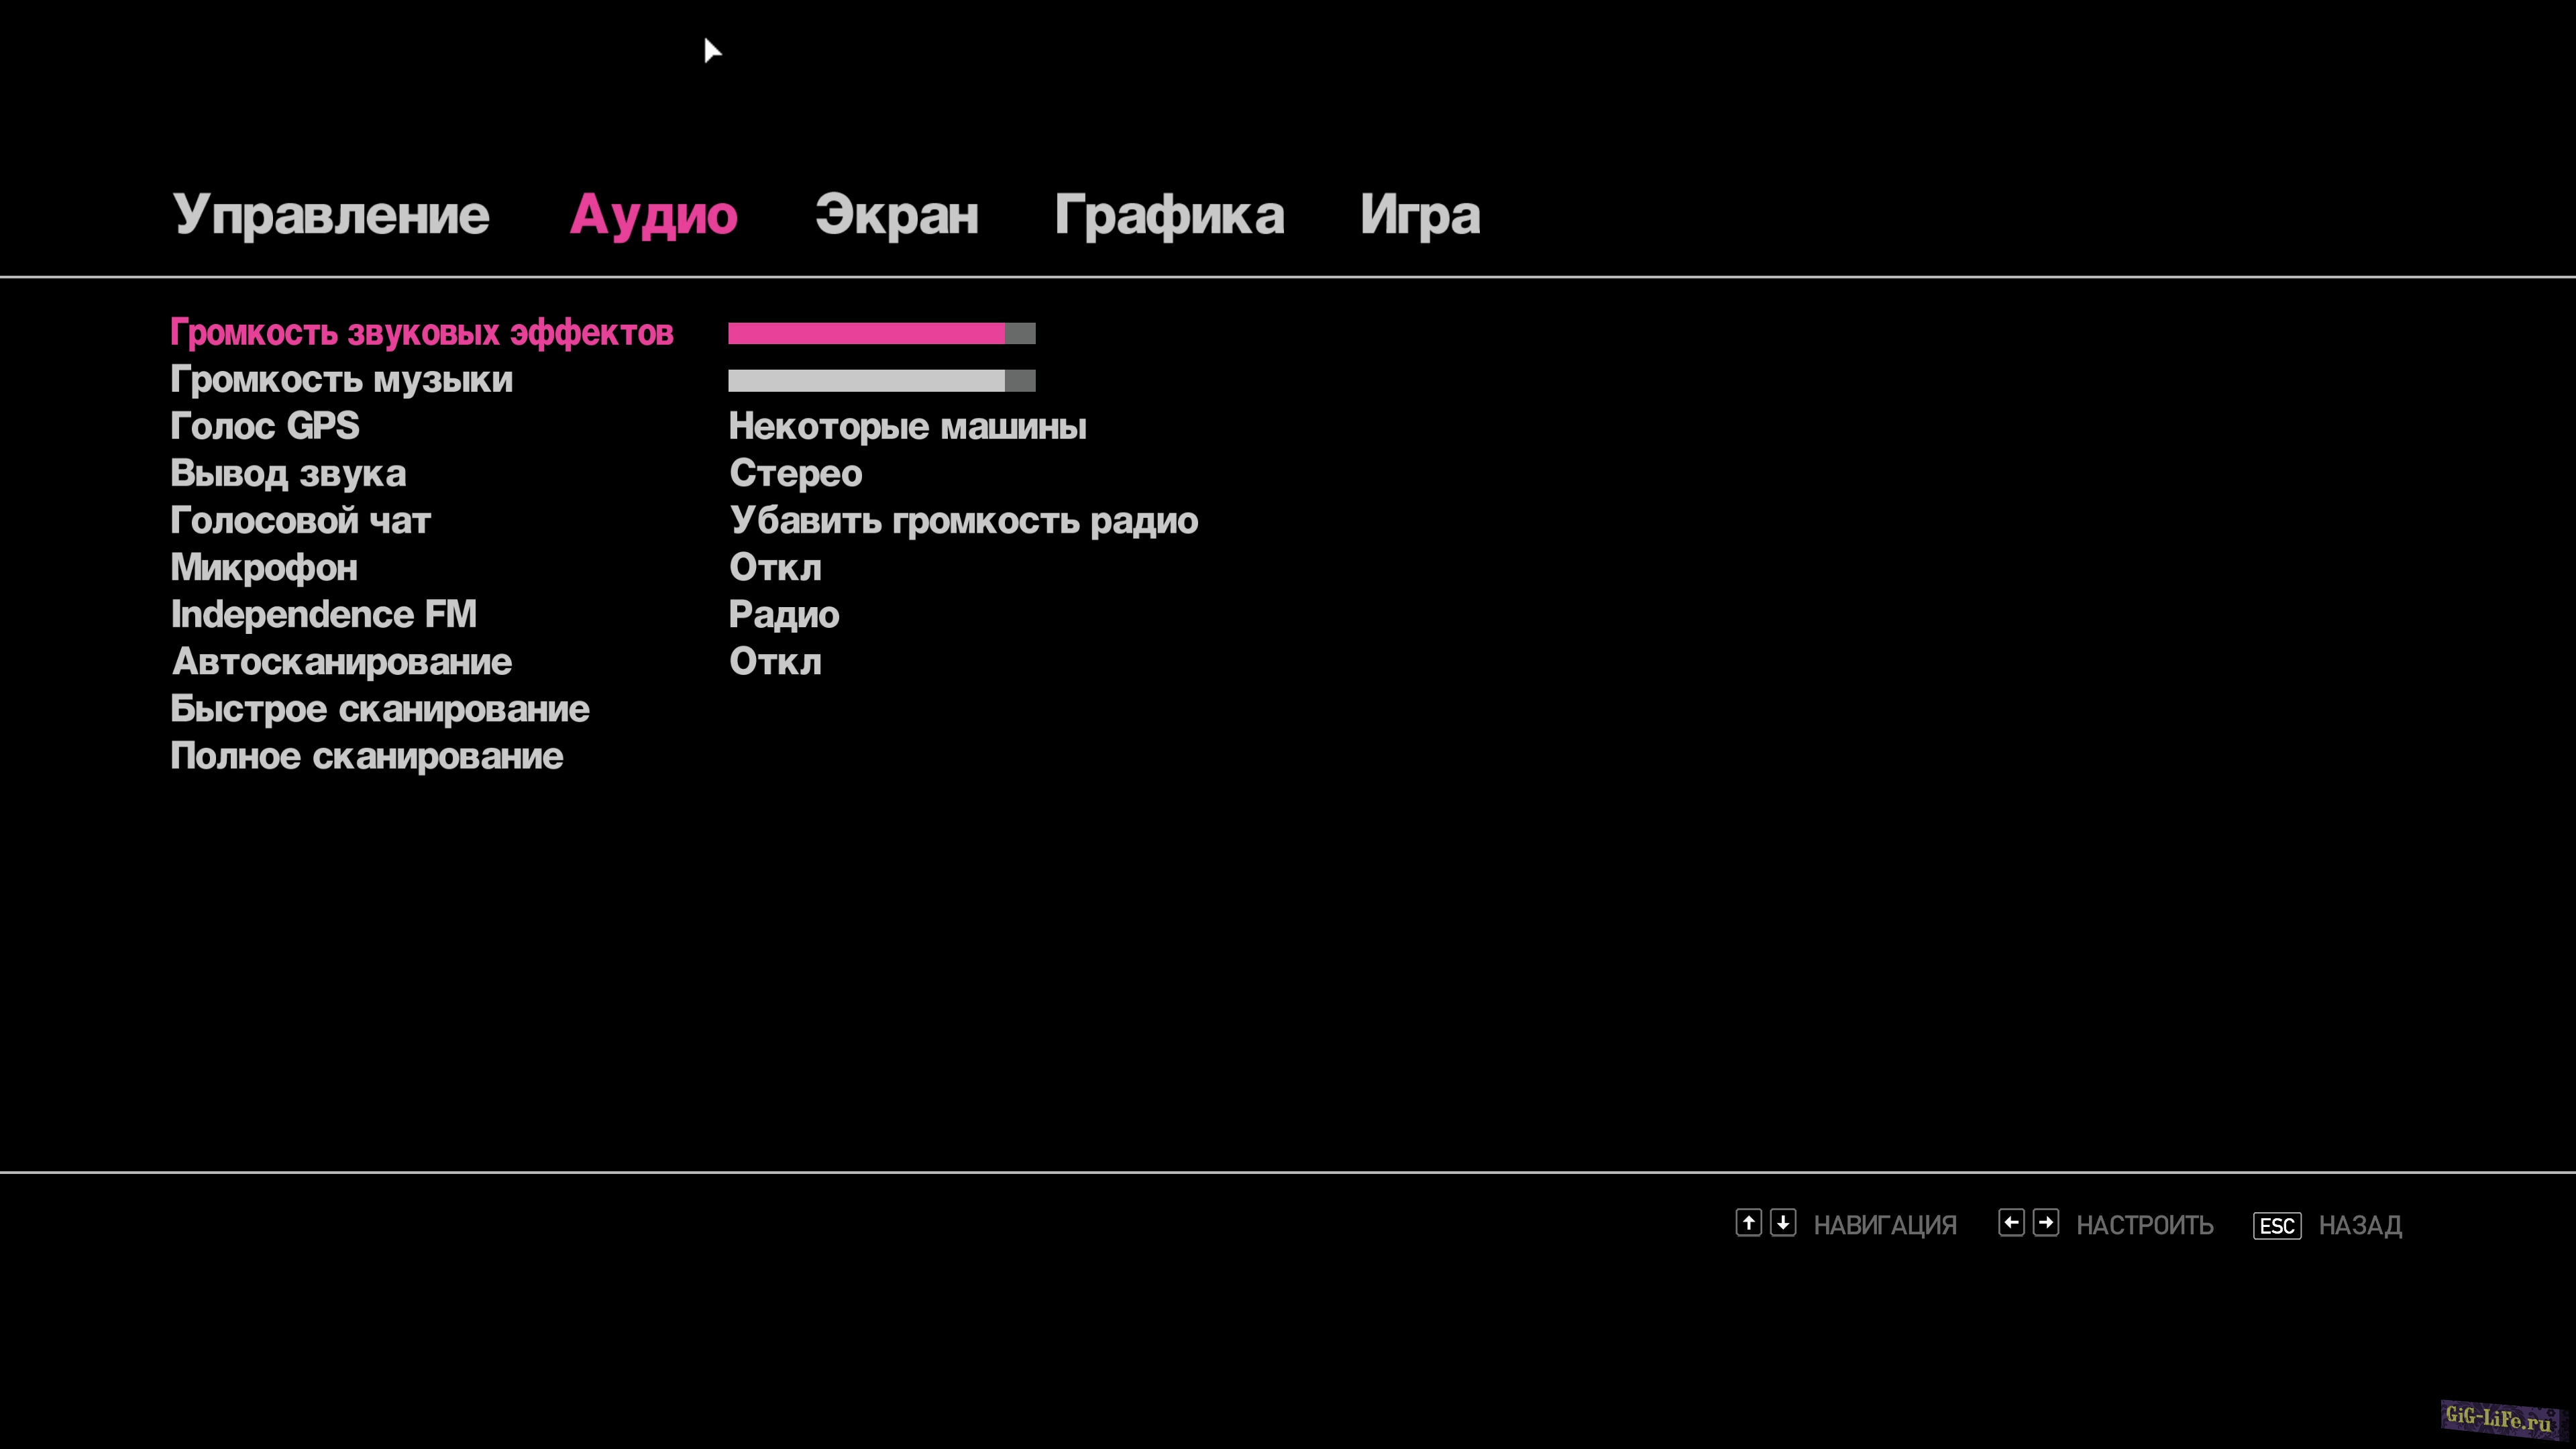The height and width of the screenshot is (1449, 2576).
Task: Switch the Independence FM value Радио
Action: [x=784, y=615]
